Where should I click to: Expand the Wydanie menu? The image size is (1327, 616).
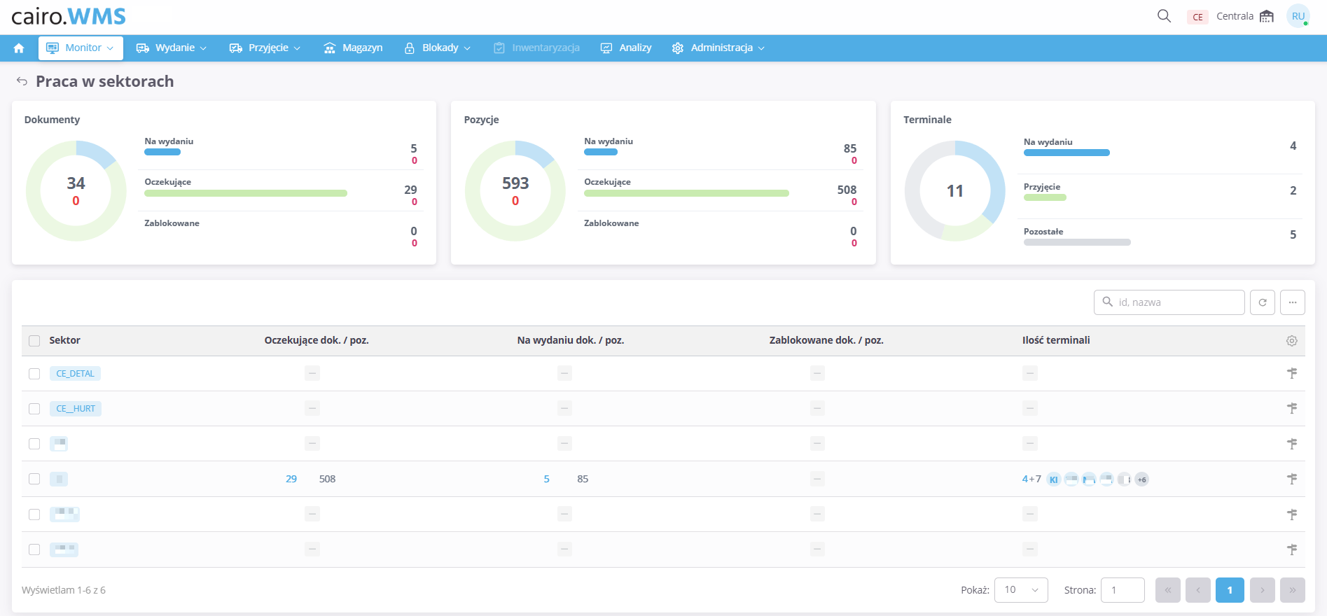pyautogui.click(x=172, y=48)
